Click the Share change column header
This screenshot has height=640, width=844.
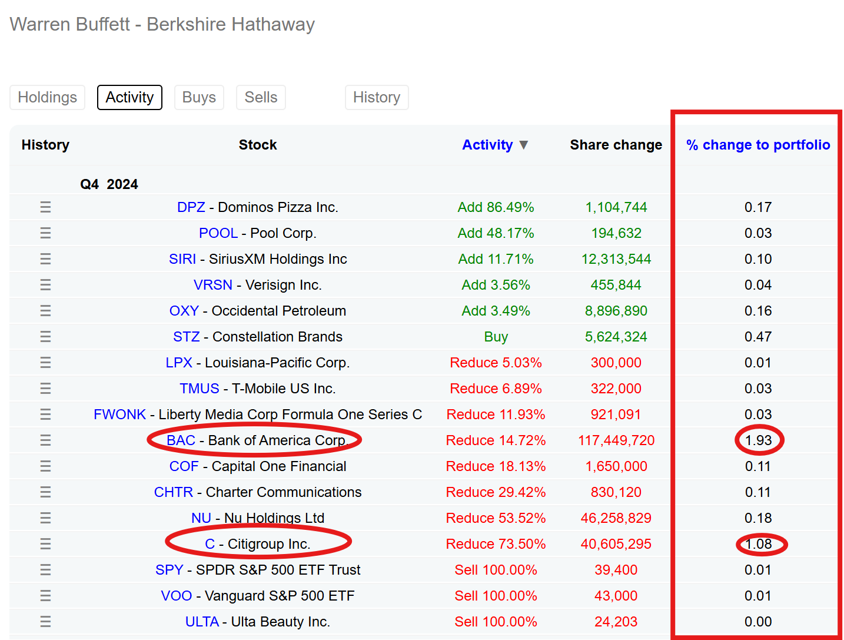616,145
